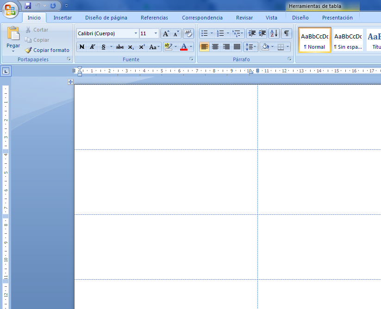Open the undo history dropdown arrow
The width and height of the screenshot is (381, 309).
tap(45, 6)
